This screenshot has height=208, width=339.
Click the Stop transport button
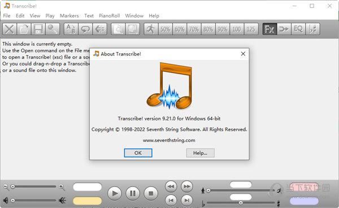[151, 193]
